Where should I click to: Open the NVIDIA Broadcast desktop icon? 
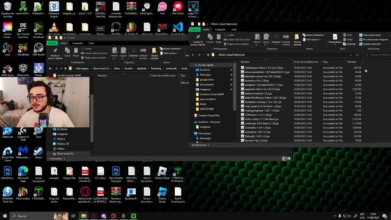pos(38,30)
